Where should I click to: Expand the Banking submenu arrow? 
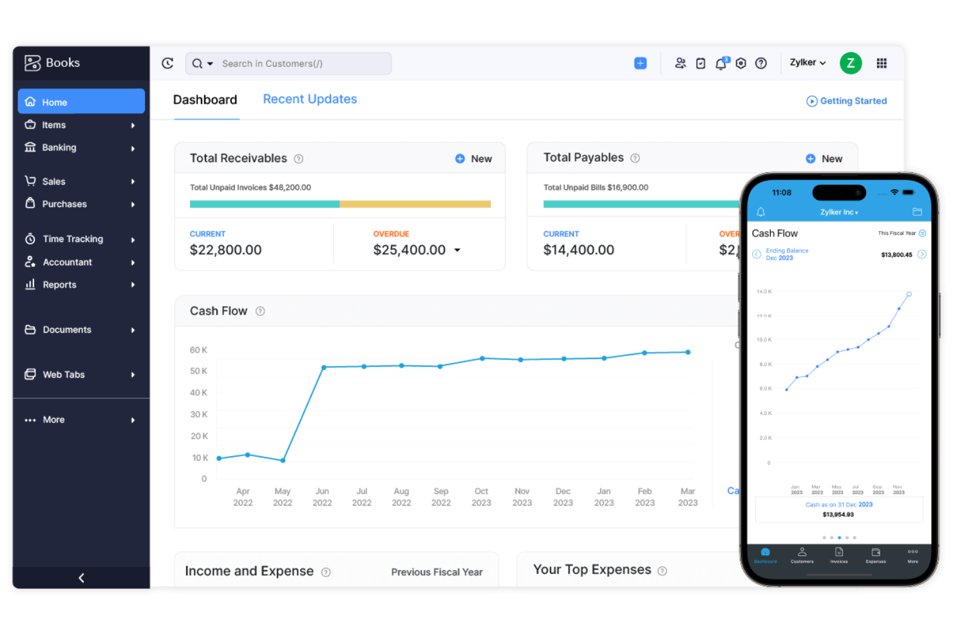pos(133,149)
